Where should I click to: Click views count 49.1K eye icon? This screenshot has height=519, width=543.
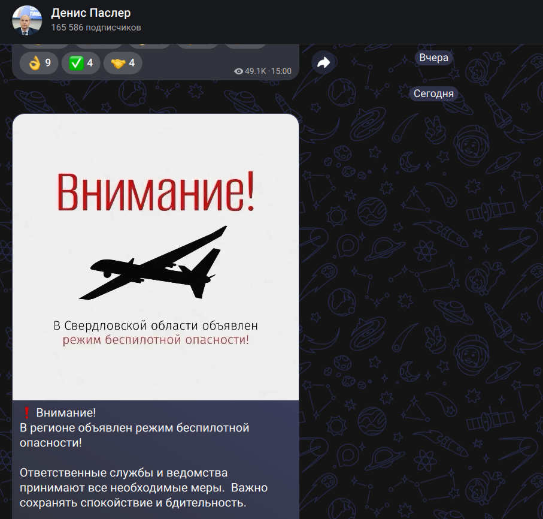239,71
